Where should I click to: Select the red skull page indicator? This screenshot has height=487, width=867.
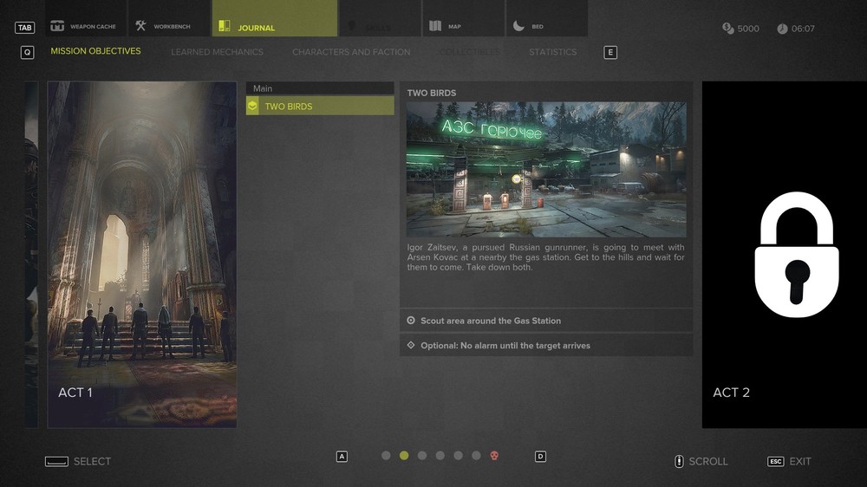coord(494,456)
